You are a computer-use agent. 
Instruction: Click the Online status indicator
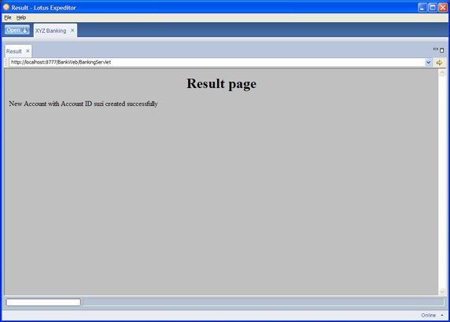tap(428, 315)
